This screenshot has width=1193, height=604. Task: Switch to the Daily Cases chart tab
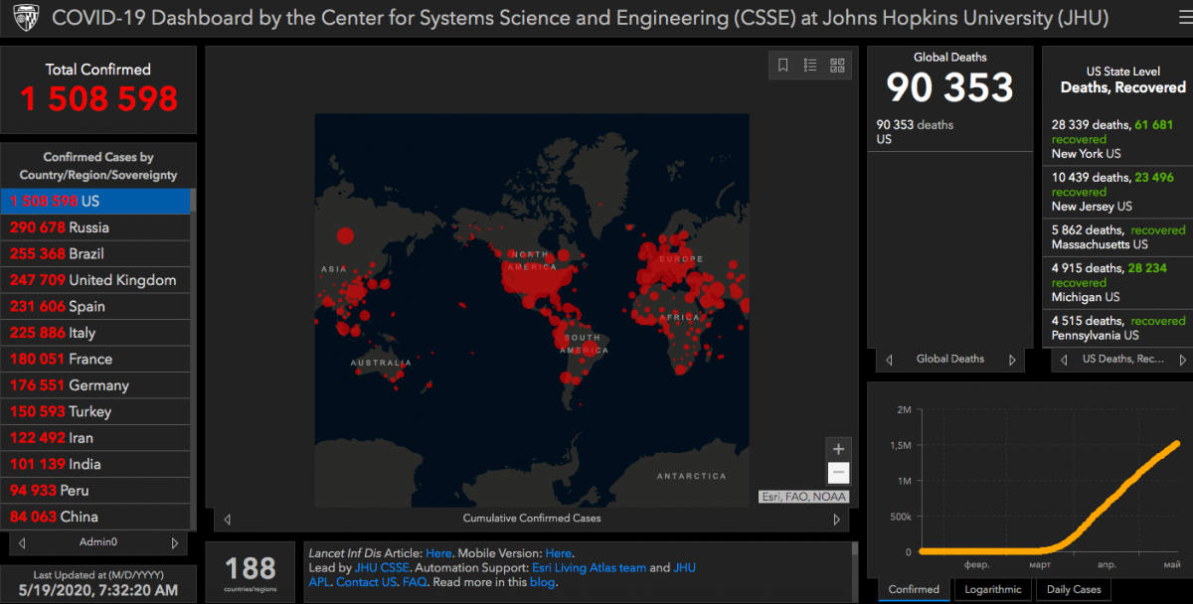[1074, 589]
